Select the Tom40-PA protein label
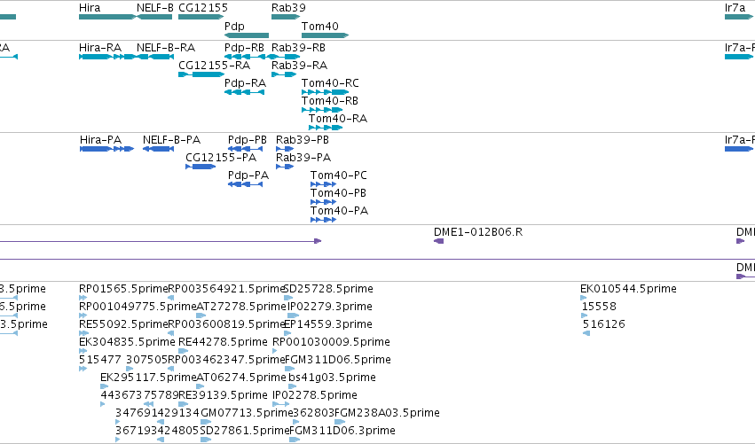The height and width of the screenshot is (444, 755). tap(340, 211)
